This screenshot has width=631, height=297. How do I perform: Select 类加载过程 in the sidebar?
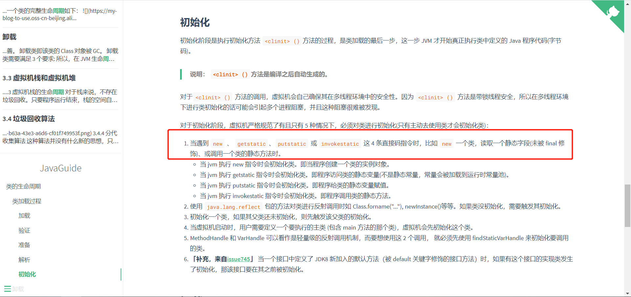(x=27, y=201)
